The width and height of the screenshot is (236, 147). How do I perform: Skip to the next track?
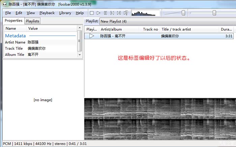point(119,13)
